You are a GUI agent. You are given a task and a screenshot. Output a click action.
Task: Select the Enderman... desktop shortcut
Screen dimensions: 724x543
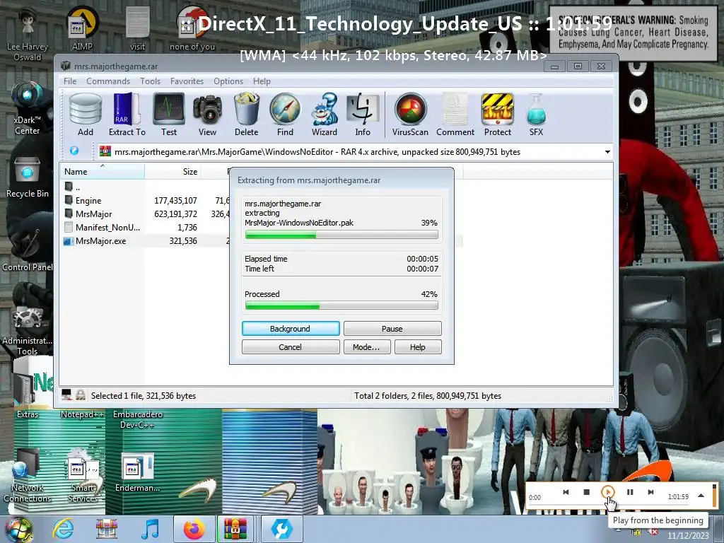tap(137, 472)
